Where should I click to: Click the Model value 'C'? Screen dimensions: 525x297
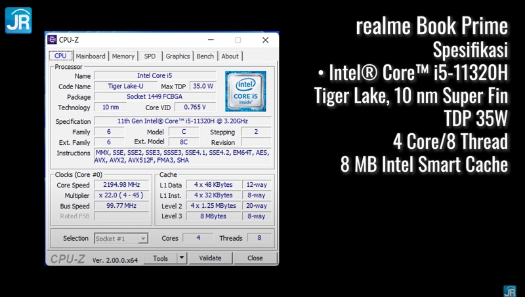coord(184,131)
